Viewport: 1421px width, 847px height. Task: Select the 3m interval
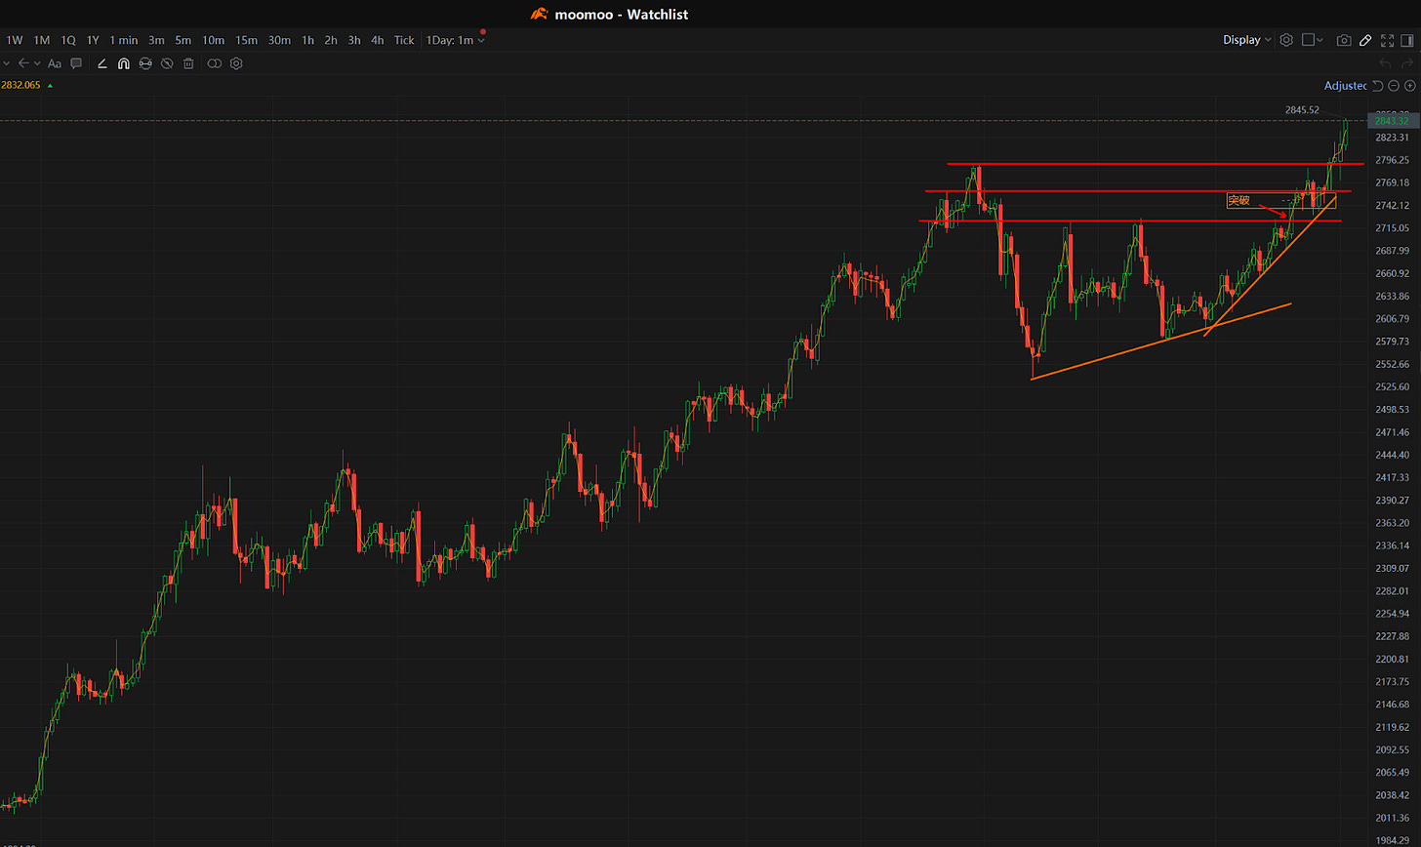(156, 40)
